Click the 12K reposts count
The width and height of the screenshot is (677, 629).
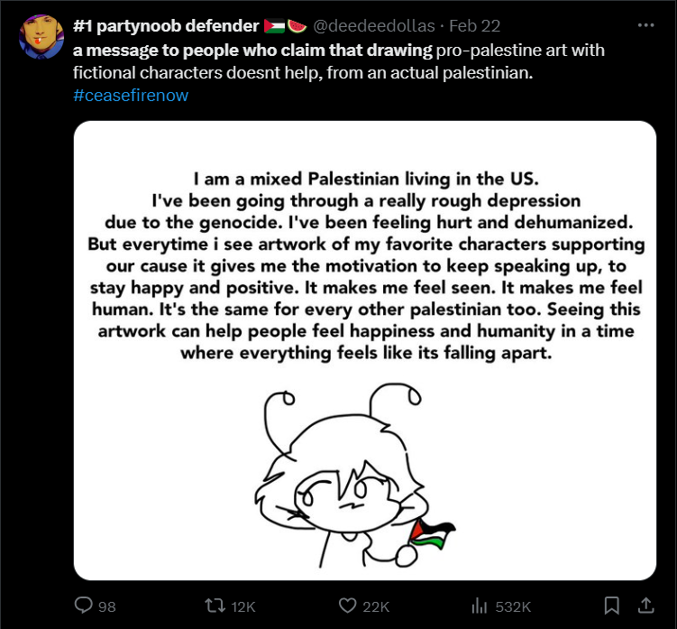(x=243, y=606)
